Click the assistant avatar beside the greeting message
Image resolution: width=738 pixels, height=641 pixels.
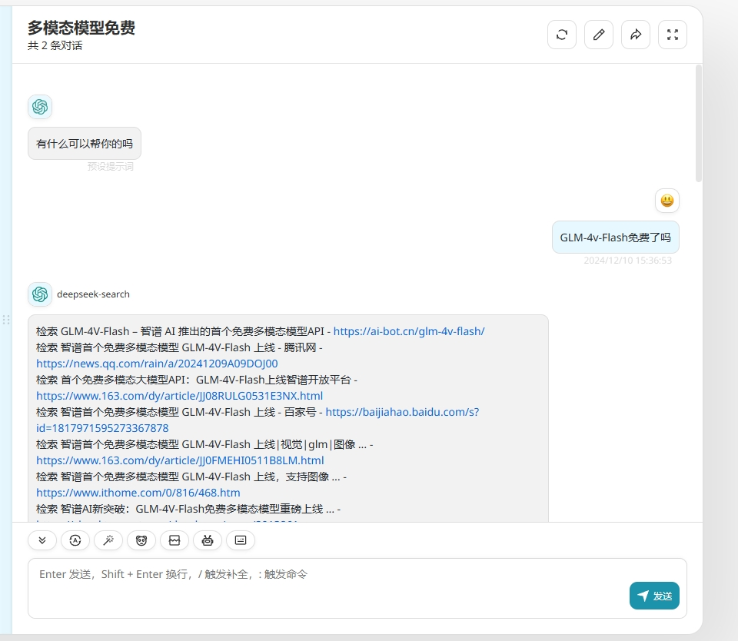[40, 107]
